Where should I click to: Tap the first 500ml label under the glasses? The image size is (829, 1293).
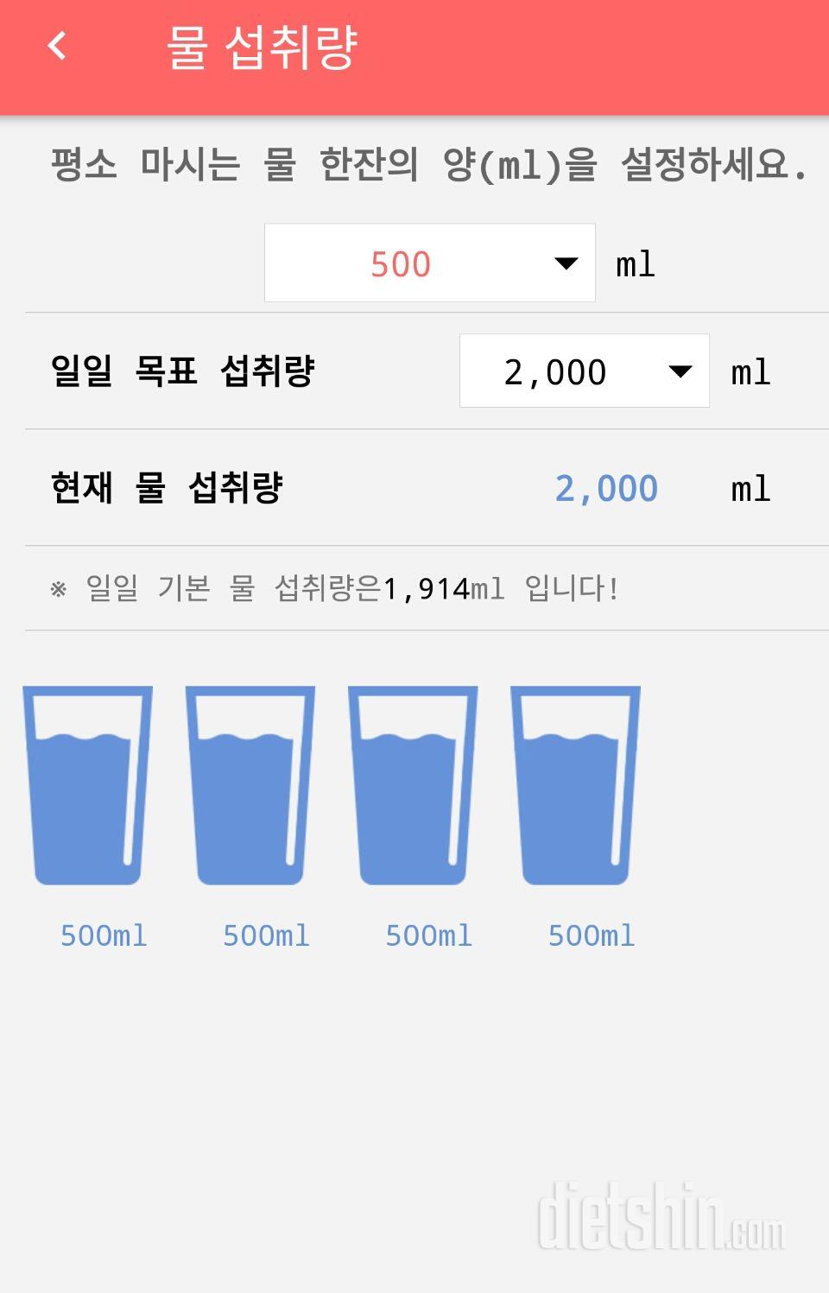coord(104,935)
